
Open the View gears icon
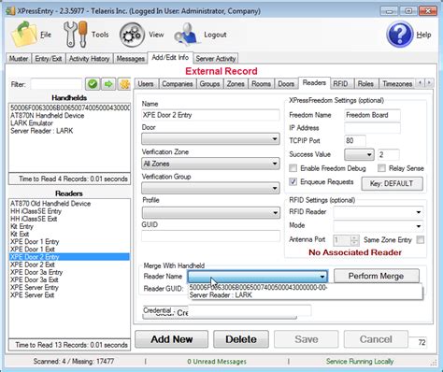pyautogui.click(x=132, y=35)
